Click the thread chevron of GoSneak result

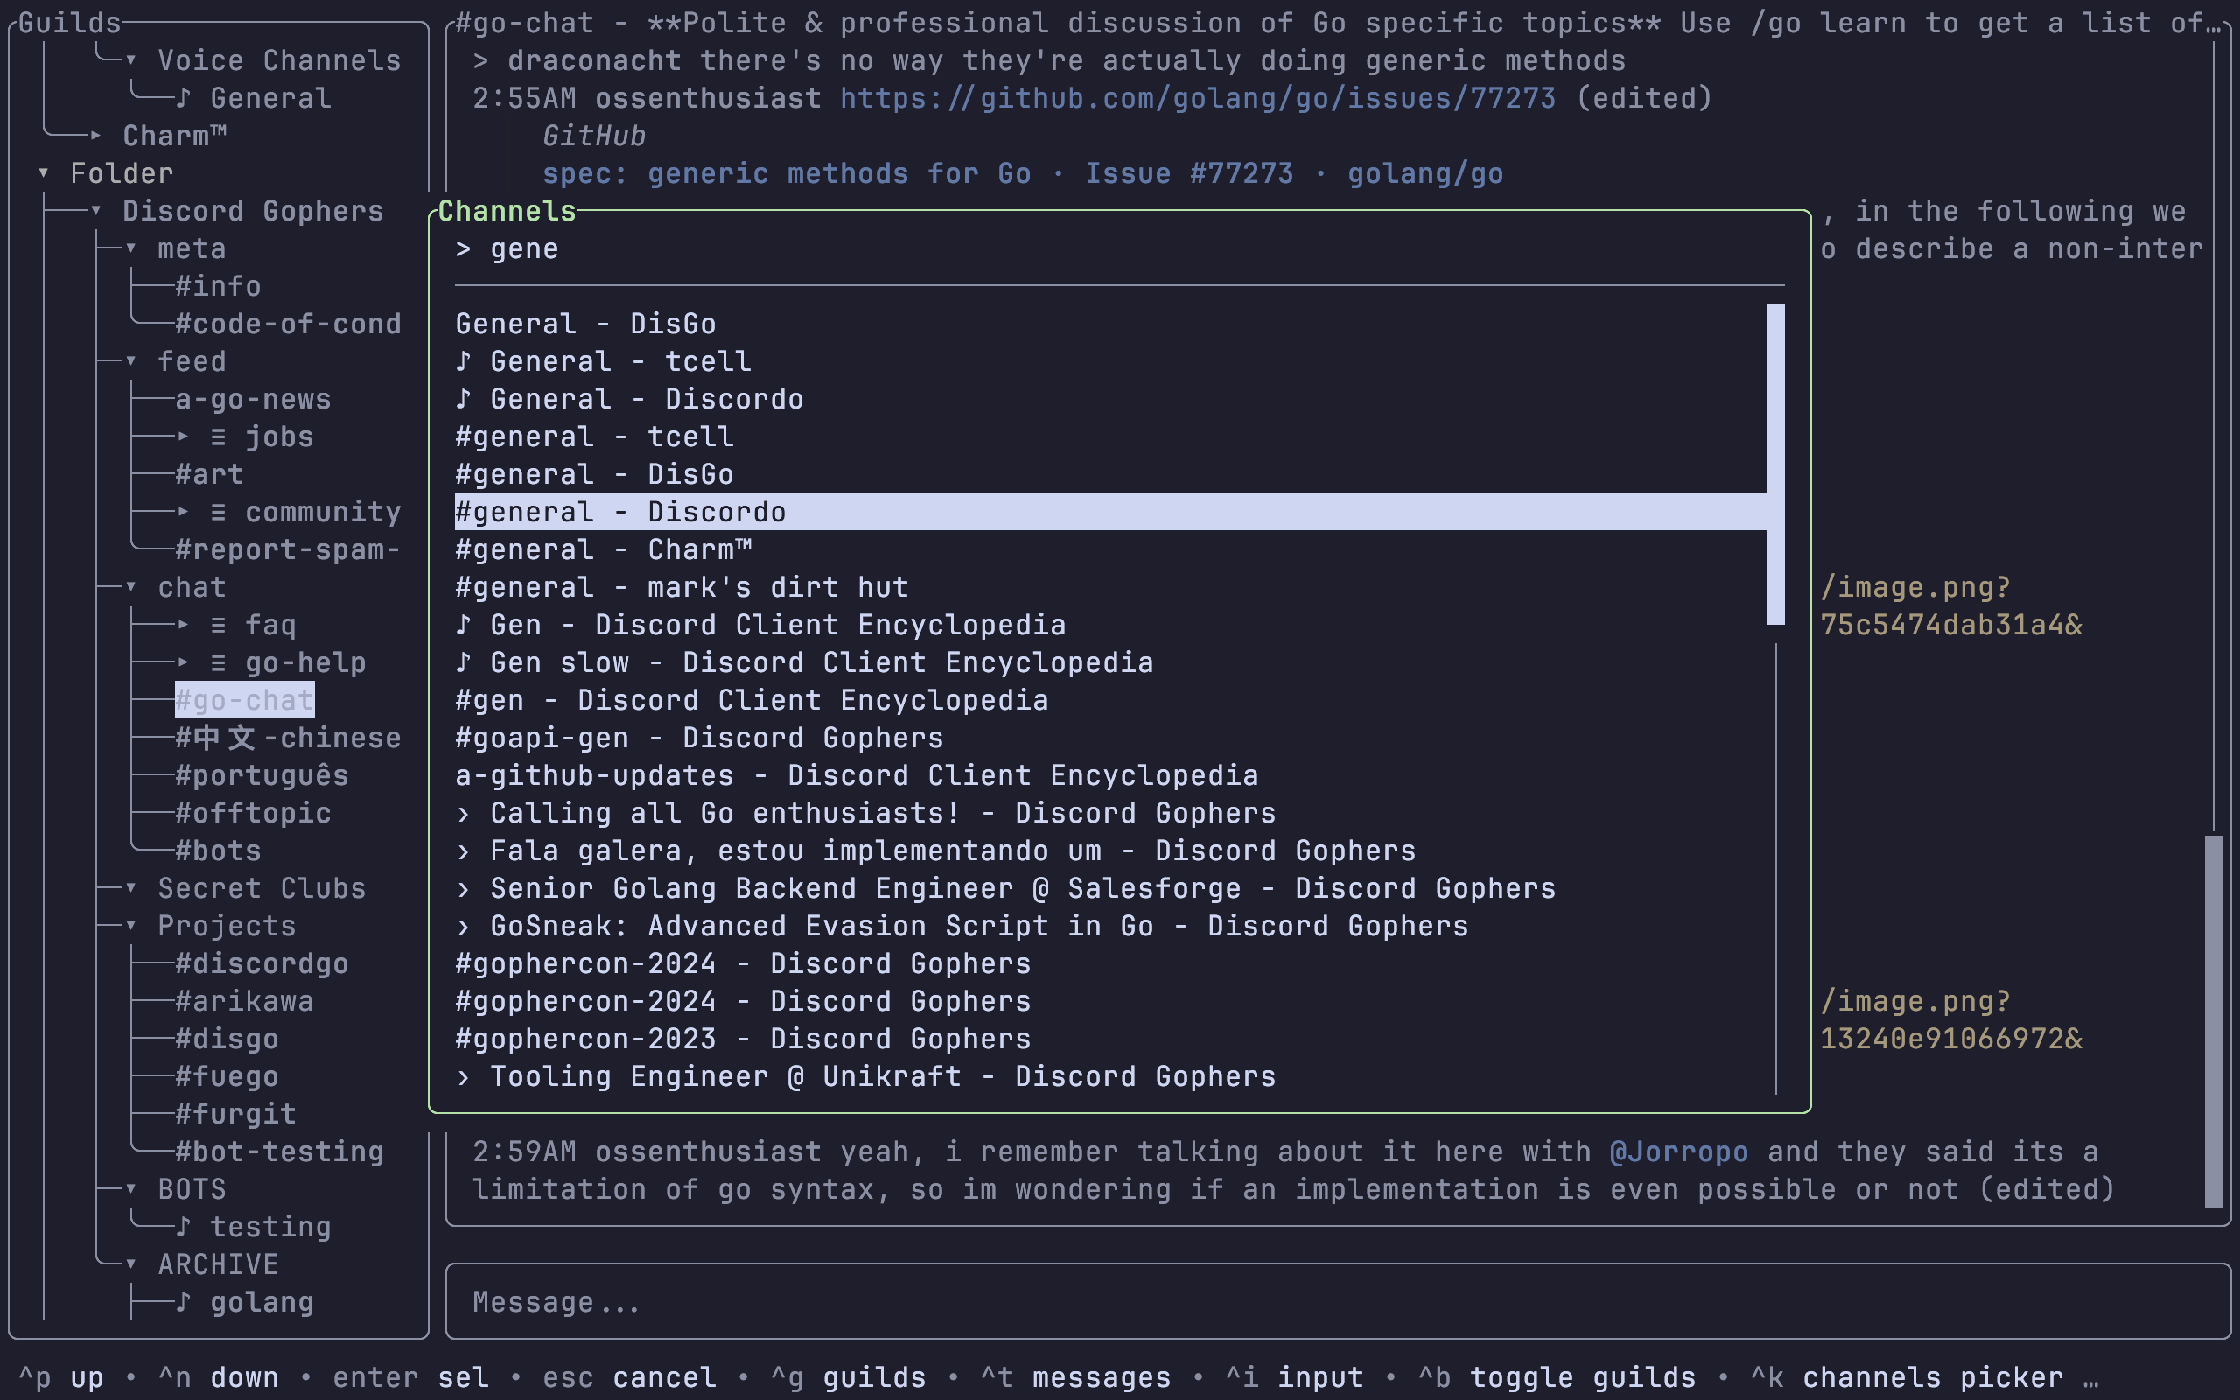pos(464,926)
